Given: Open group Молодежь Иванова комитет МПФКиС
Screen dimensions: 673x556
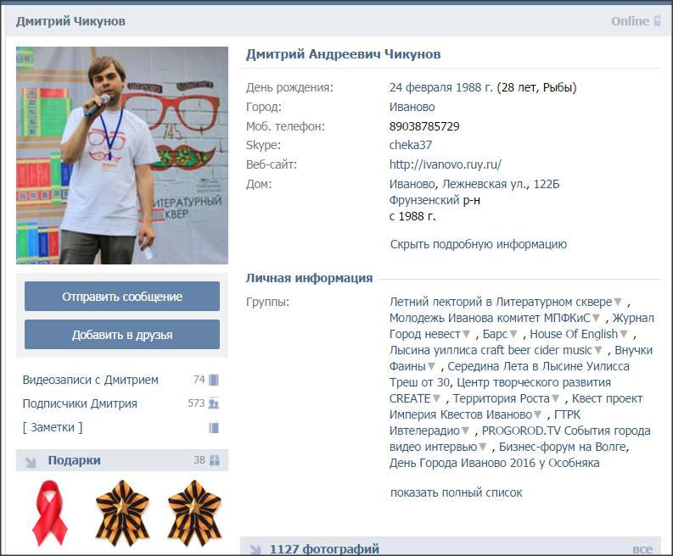Looking at the screenshot, I should point(490,318).
